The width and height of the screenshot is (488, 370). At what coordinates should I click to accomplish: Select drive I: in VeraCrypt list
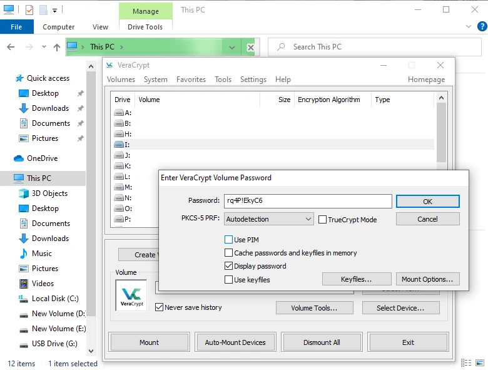[274, 145]
